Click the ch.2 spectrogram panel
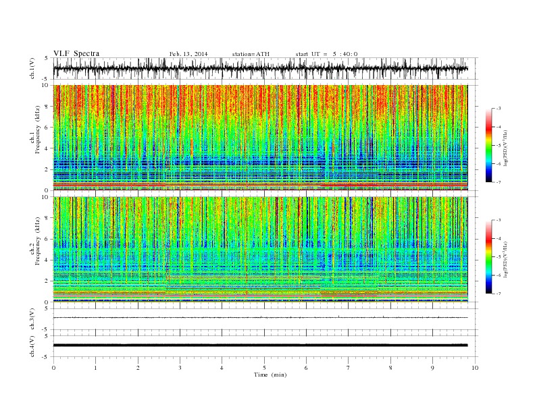The width and height of the screenshot is (535, 413). 260,250
